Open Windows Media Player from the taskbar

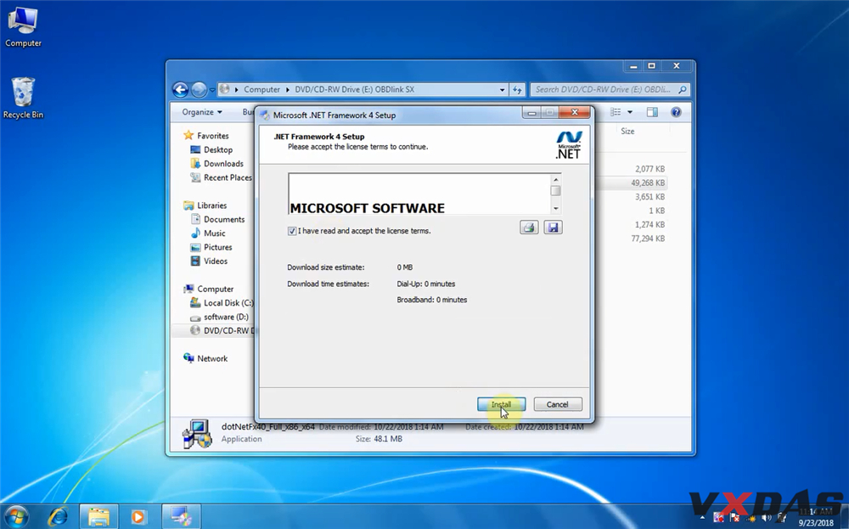click(x=138, y=516)
